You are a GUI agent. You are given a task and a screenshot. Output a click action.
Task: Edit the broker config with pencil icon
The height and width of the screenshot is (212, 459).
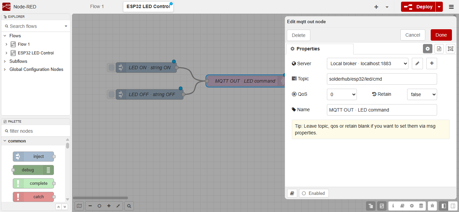(x=417, y=63)
